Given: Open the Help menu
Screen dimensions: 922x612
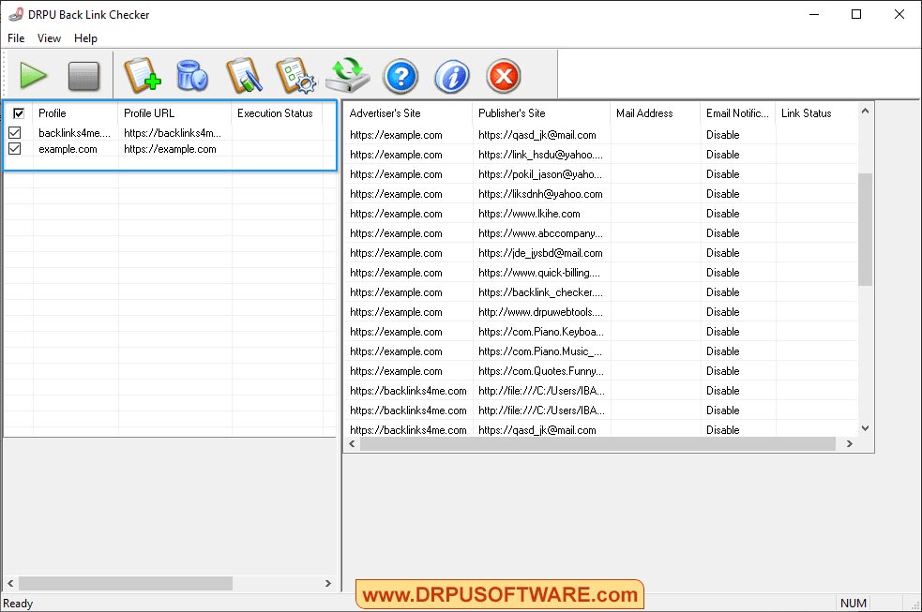Looking at the screenshot, I should pyautogui.click(x=85, y=38).
